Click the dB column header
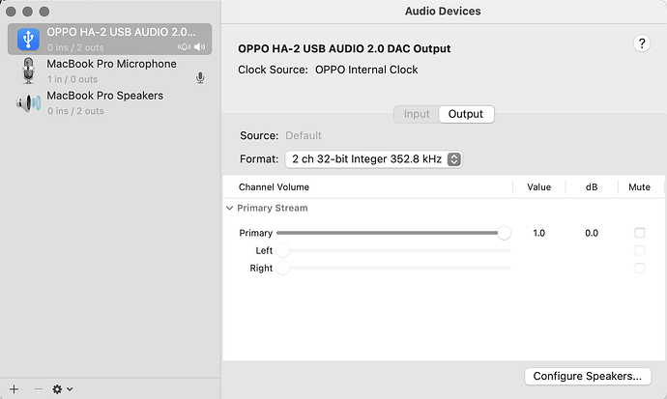667x399 pixels. click(592, 187)
